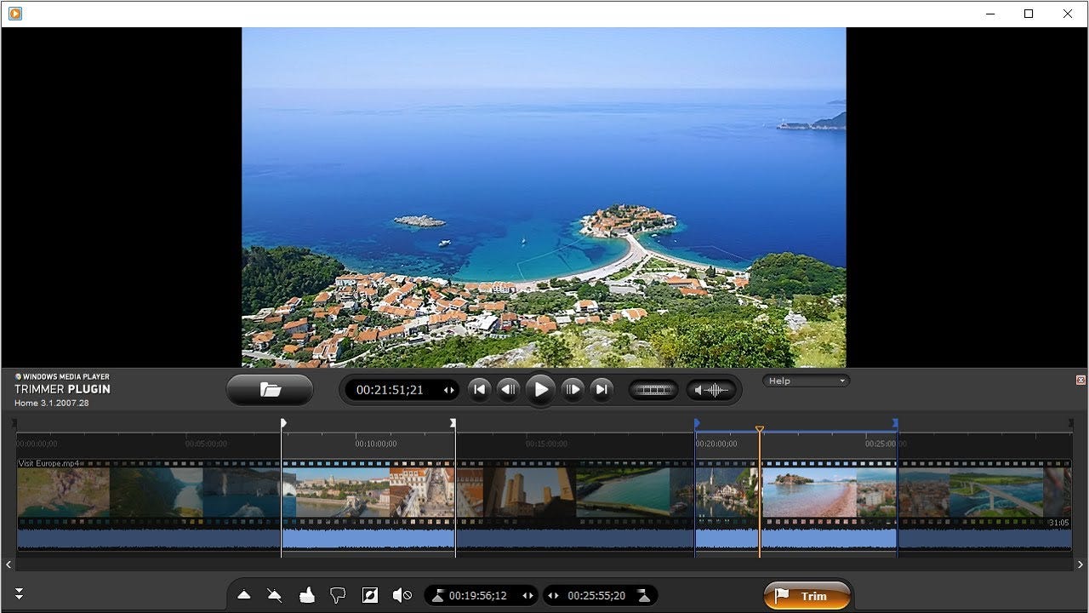The image size is (1089, 613).
Task: Click the orange playhead marker on the timeline
Action: [x=760, y=429]
